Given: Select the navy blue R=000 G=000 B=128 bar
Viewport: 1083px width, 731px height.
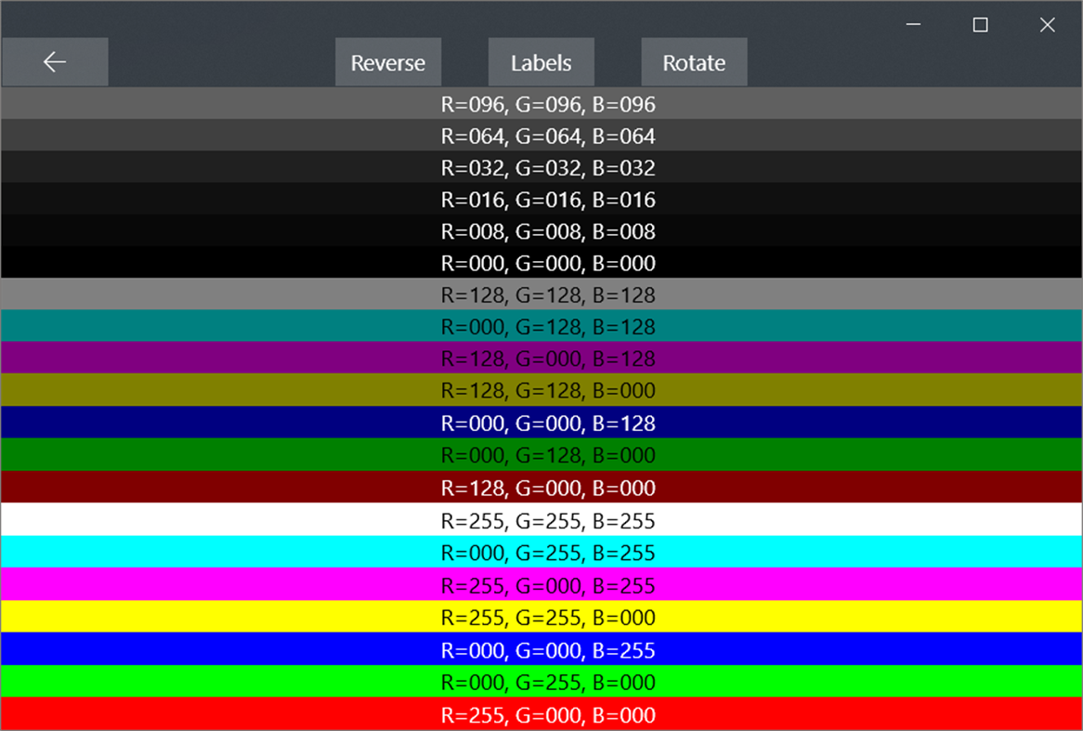Looking at the screenshot, I should pyautogui.click(x=541, y=423).
